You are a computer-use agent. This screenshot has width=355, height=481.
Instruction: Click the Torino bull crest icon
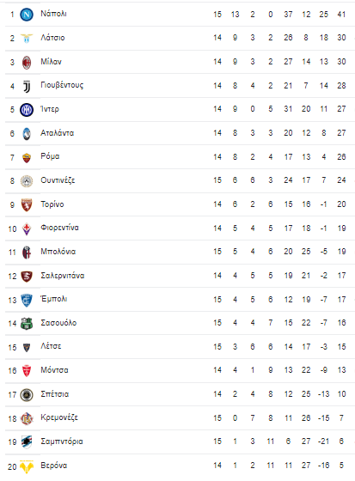pos(27,205)
